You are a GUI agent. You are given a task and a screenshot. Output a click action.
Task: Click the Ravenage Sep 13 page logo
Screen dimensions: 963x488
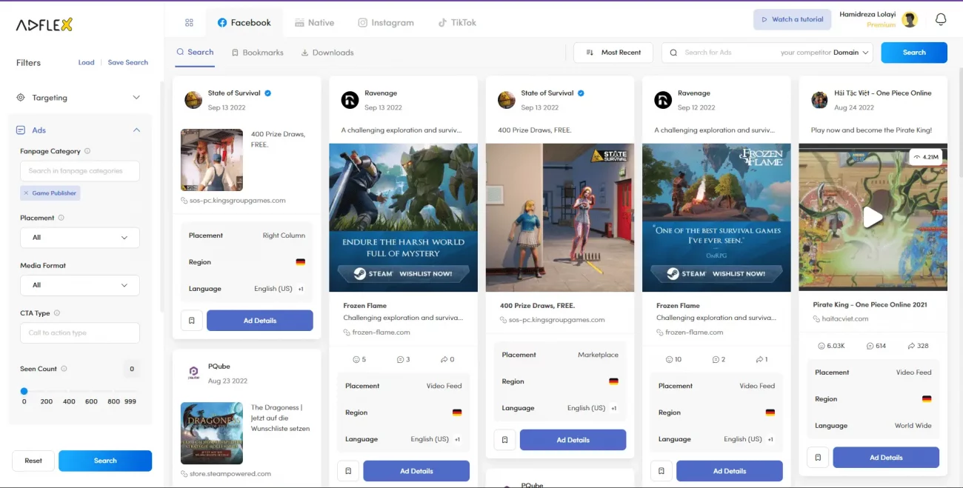pyautogui.click(x=350, y=100)
